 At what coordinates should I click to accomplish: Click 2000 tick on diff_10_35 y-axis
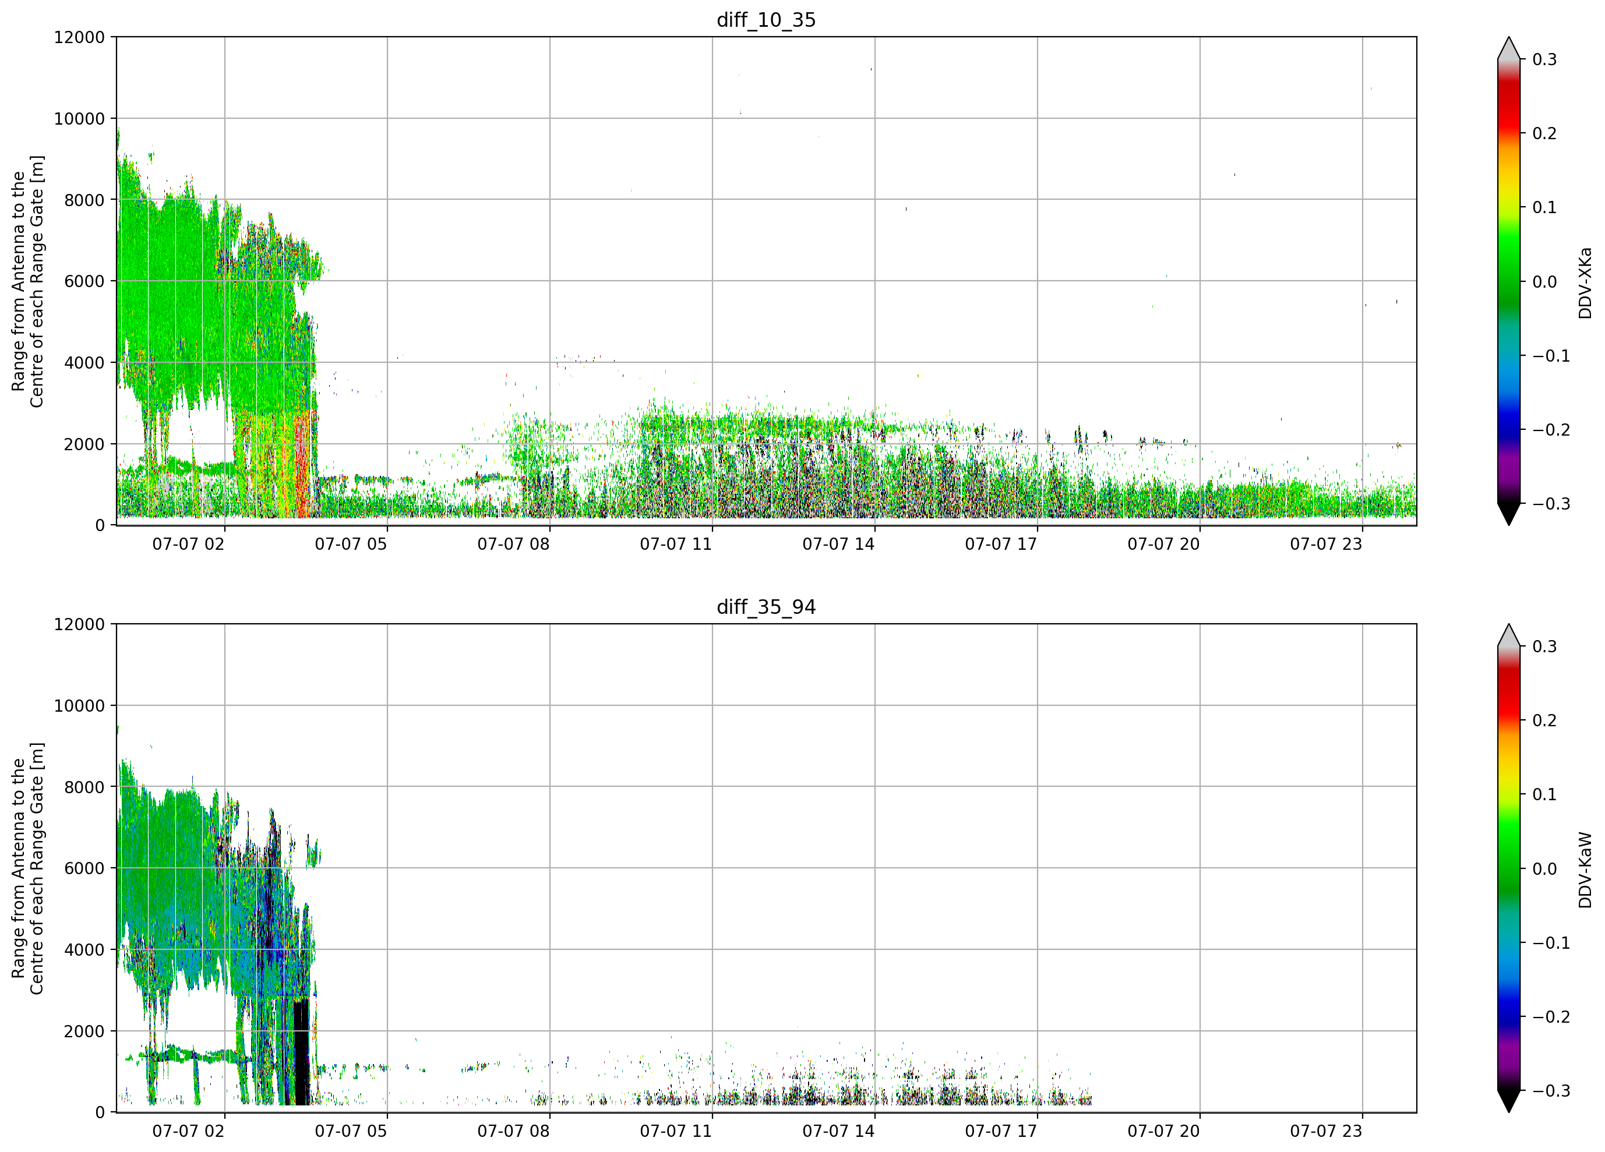[x=84, y=444]
